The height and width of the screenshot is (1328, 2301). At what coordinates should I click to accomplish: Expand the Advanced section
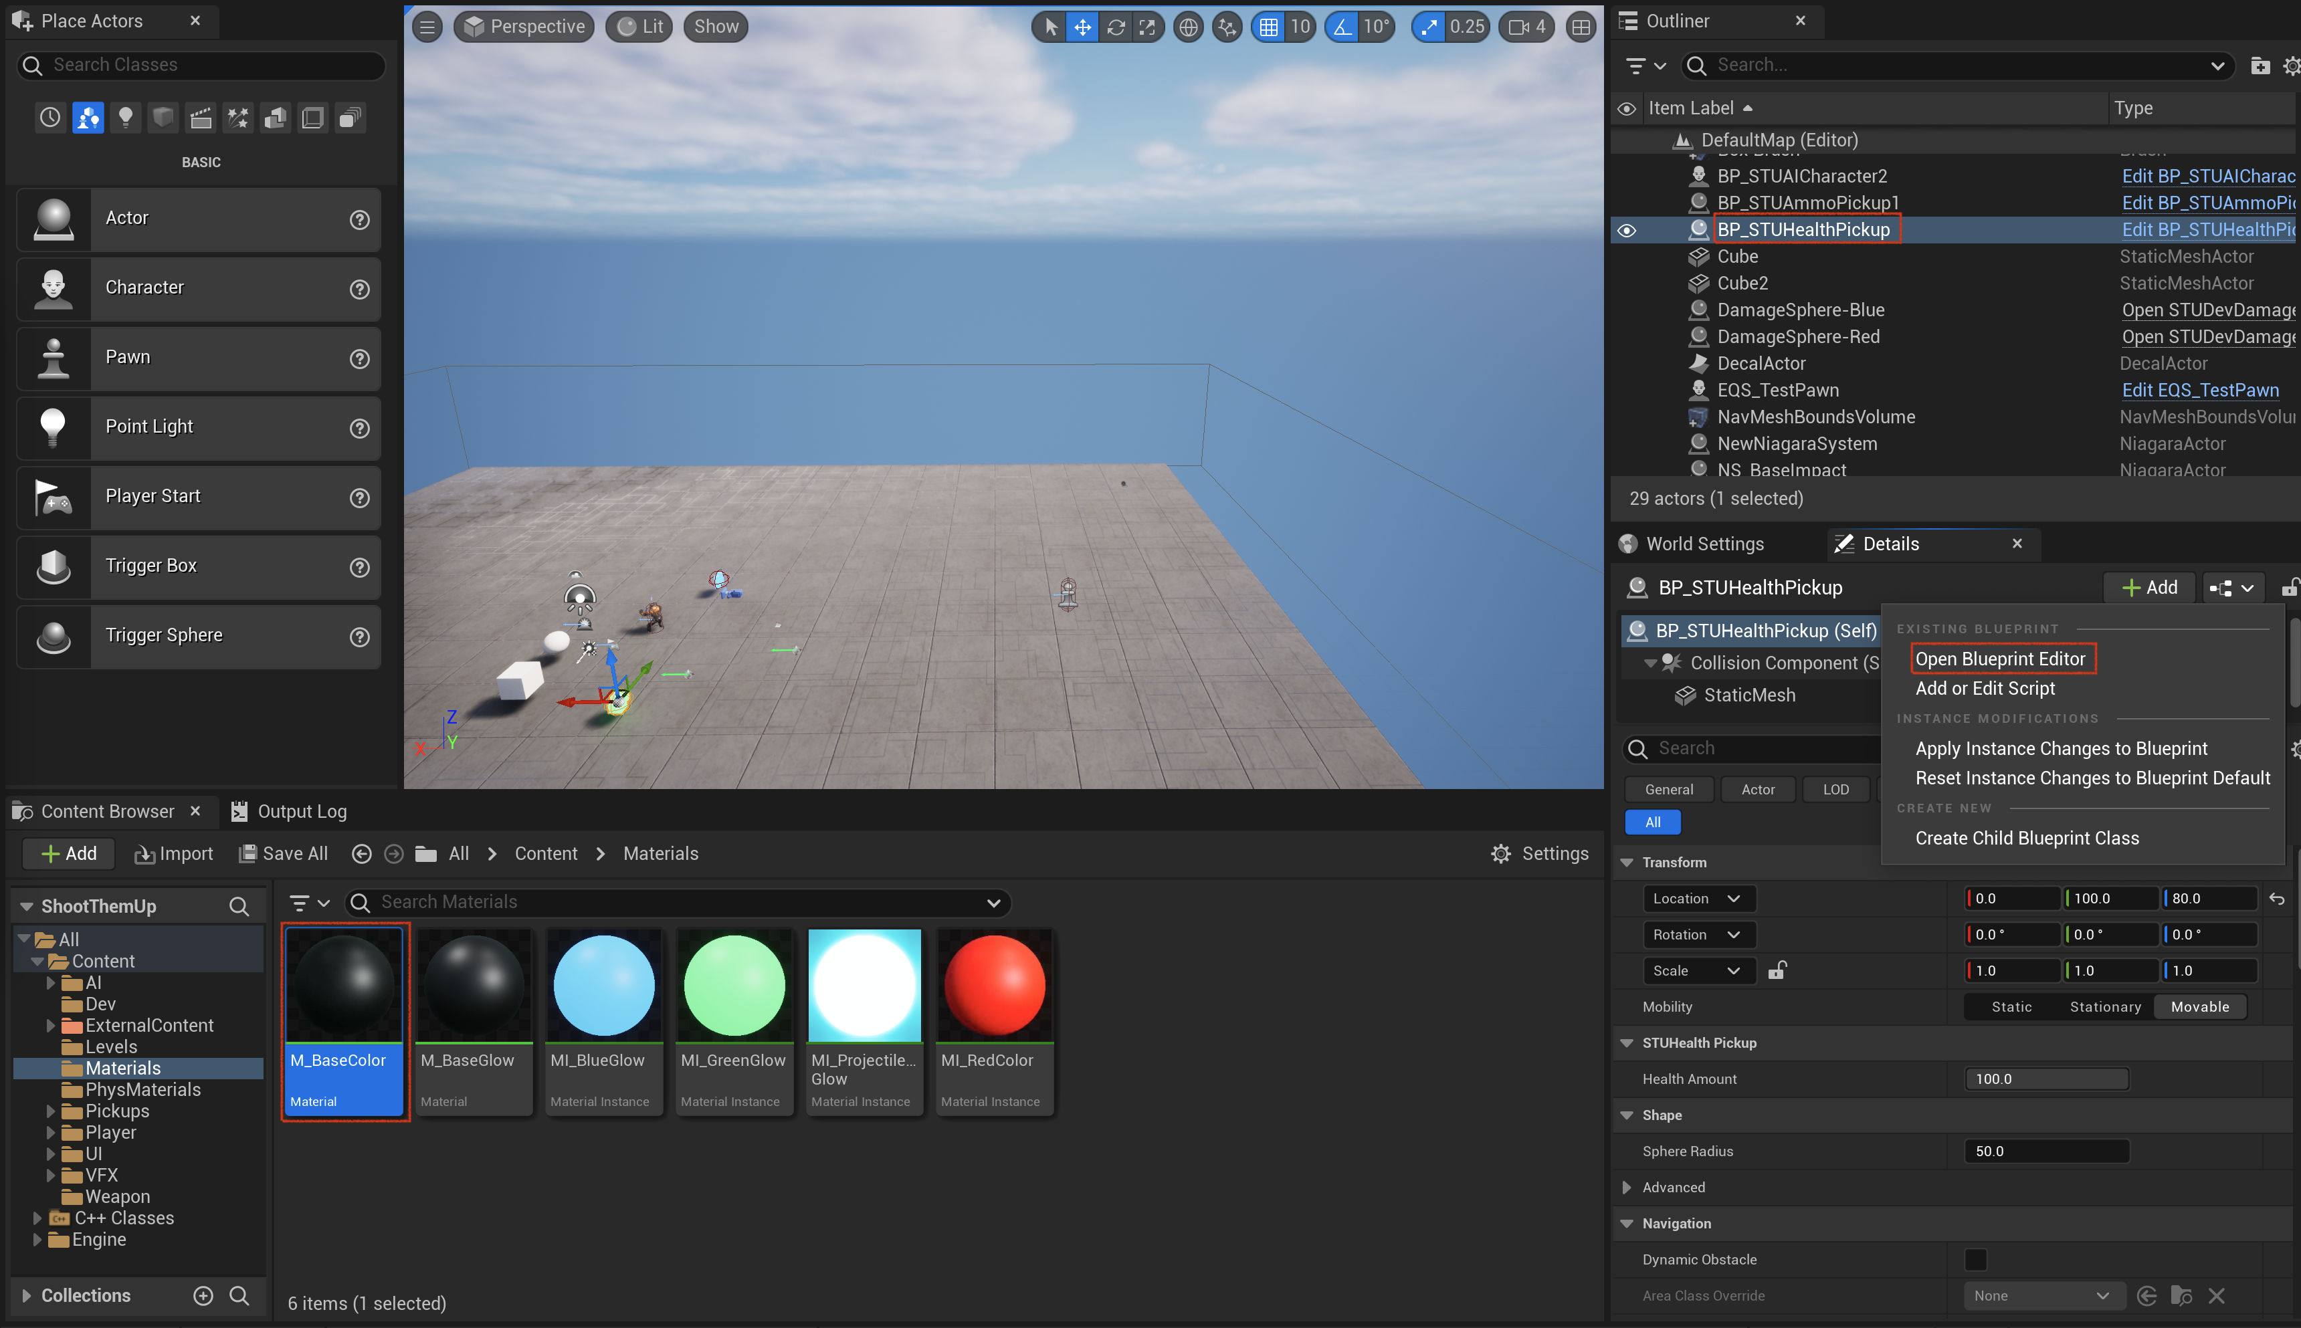tap(1627, 1187)
